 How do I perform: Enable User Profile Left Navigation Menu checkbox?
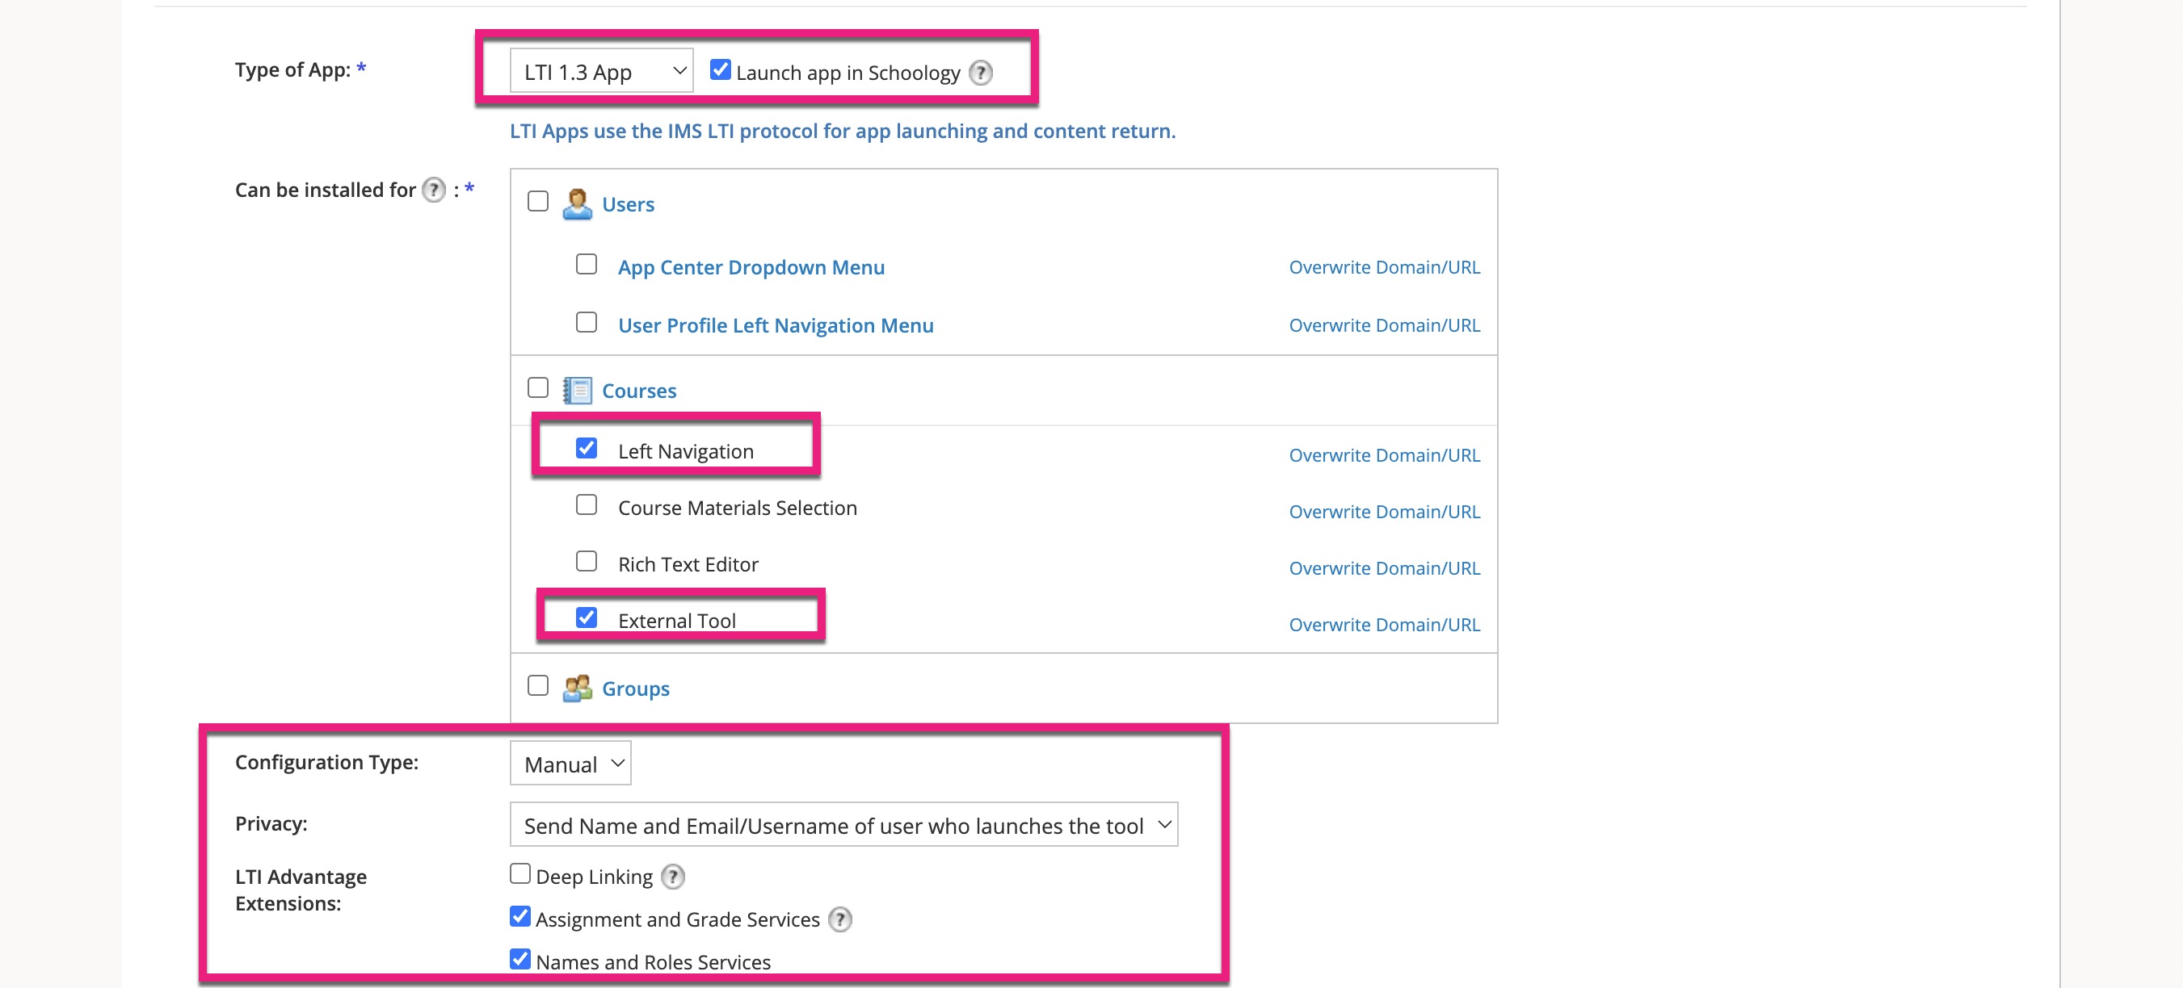tap(587, 323)
